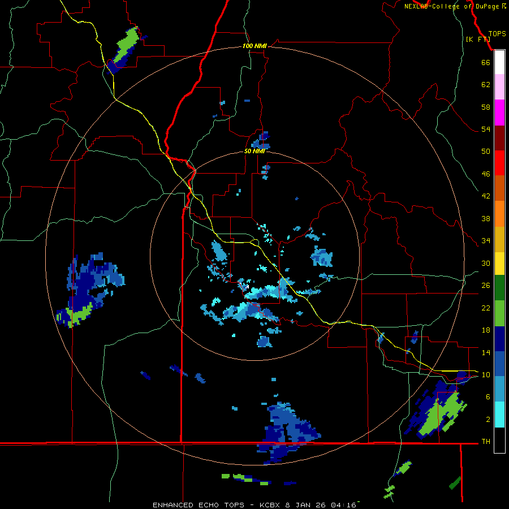Click the dark red (maroon) legend swatch
The height and width of the screenshot is (509, 509).
(x=499, y=138)
